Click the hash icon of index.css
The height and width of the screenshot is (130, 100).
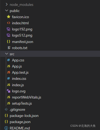tap(9, 78)
